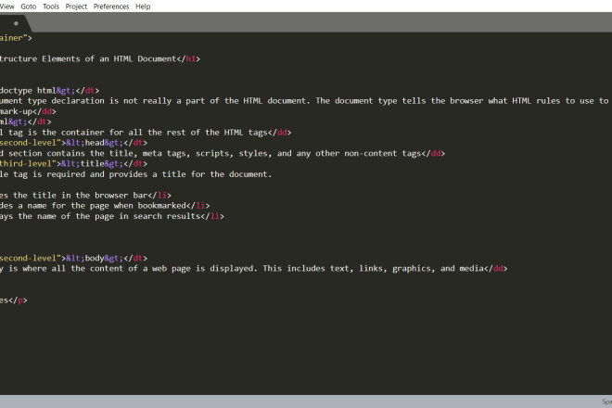Open the View menu
This screenshot has height=408, width=612.
[6, 6]
